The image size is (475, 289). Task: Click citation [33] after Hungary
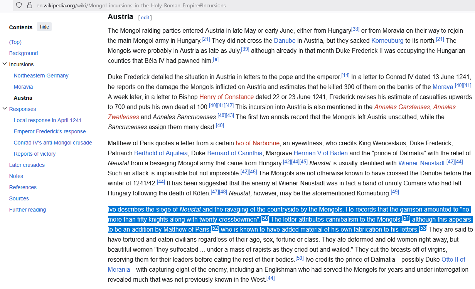pos(355,29)
